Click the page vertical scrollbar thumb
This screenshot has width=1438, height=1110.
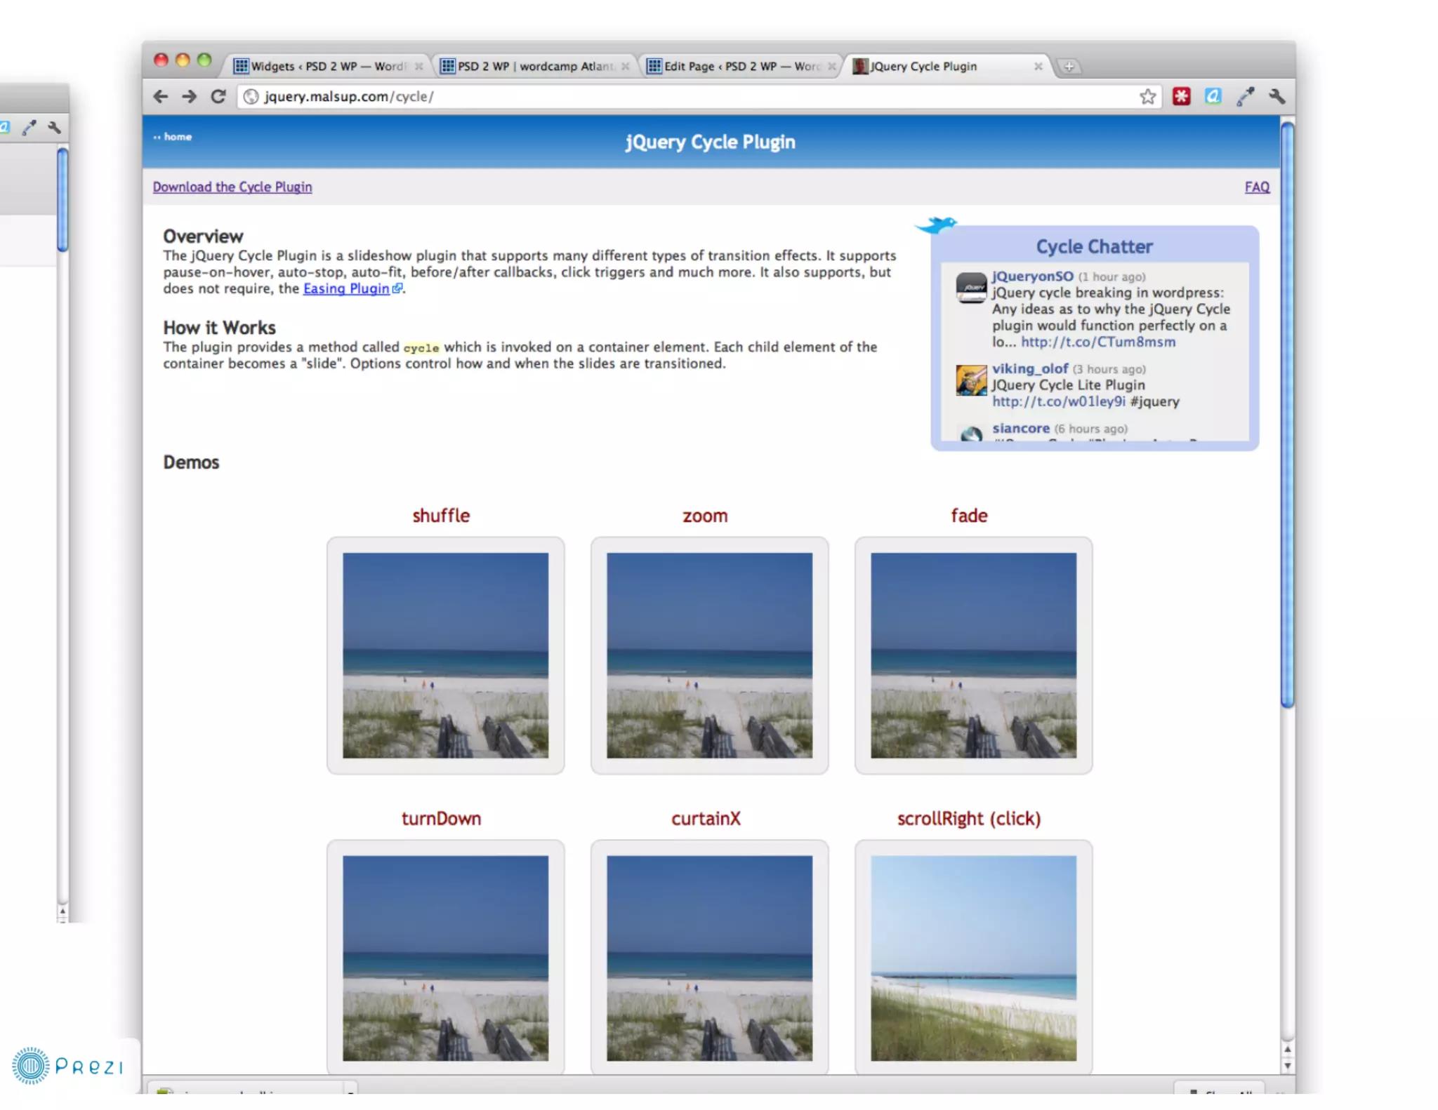[x=1287, y=415]
